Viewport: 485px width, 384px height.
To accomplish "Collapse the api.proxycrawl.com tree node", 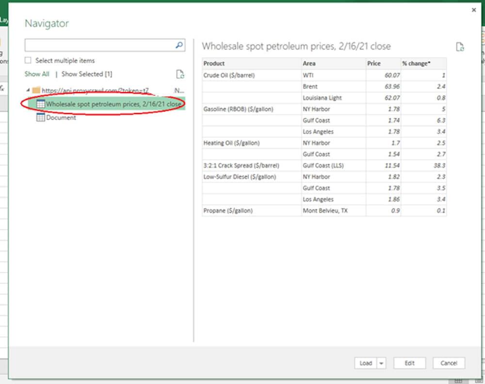I will pyautogui.click(x=28, y=90).
